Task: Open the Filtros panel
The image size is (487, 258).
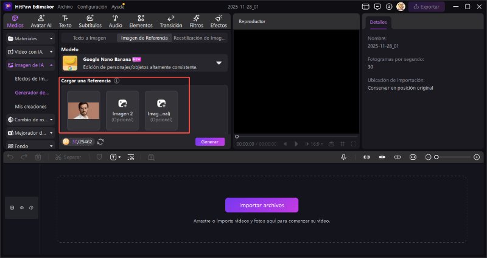Action: (195, 22)
